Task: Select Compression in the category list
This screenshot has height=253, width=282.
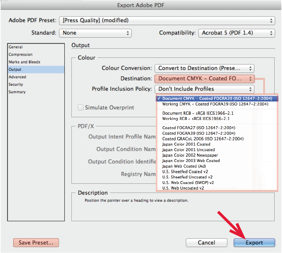Action: tap(36, 55)
